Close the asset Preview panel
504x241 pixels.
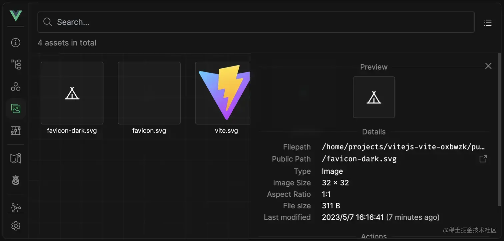click(488, 66)
